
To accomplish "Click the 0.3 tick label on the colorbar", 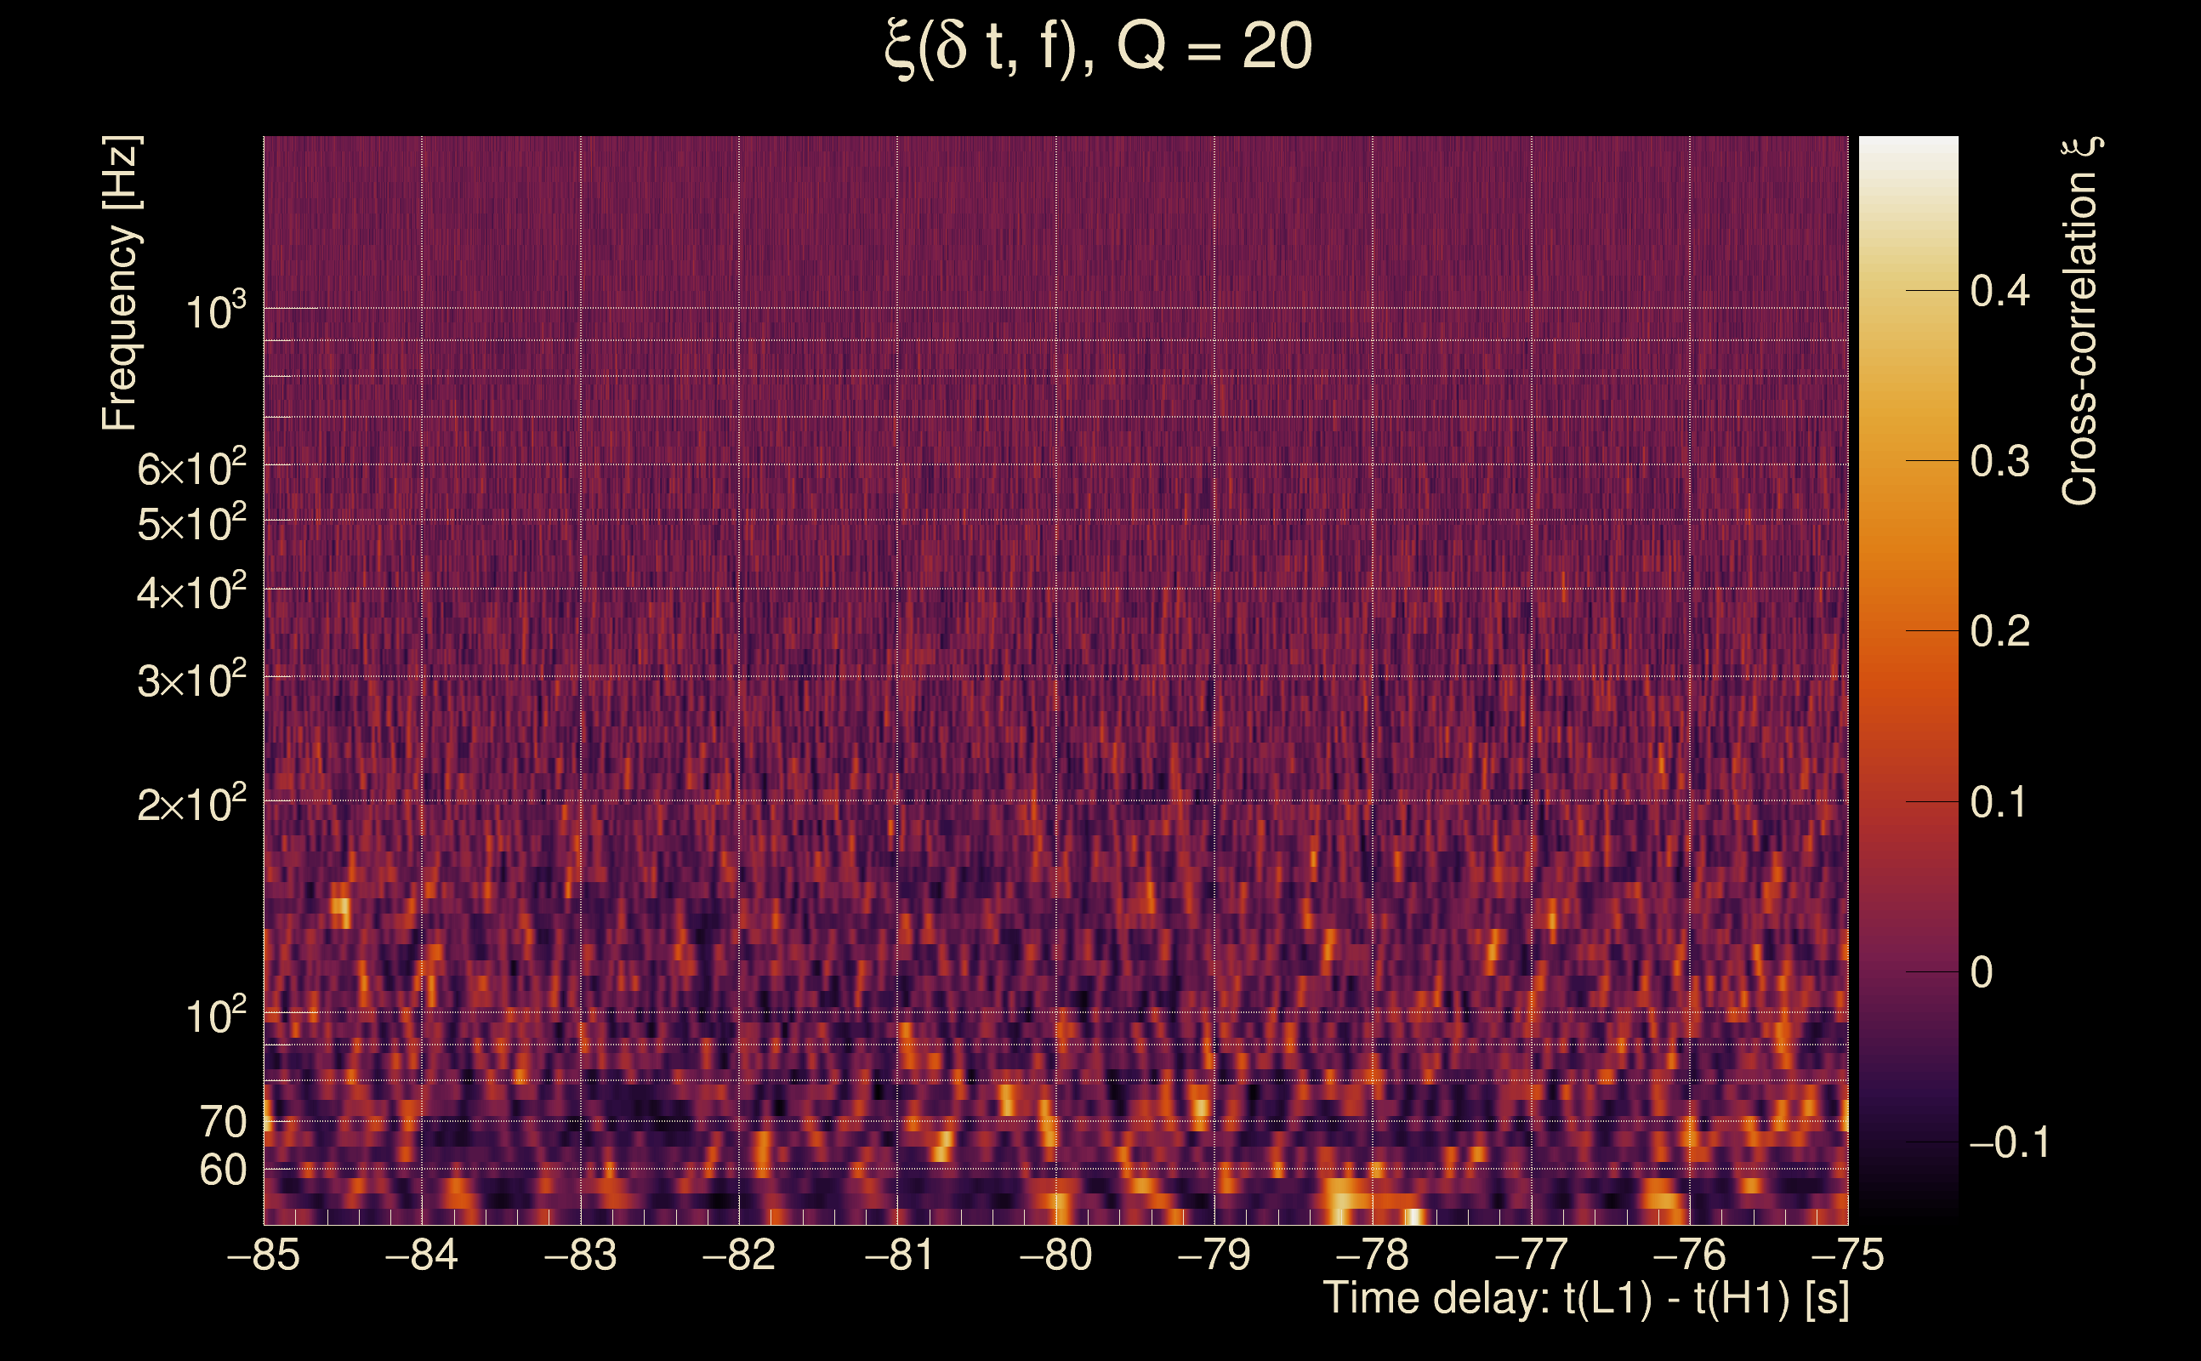I will pyautogui.click(x=1999, y=461).
